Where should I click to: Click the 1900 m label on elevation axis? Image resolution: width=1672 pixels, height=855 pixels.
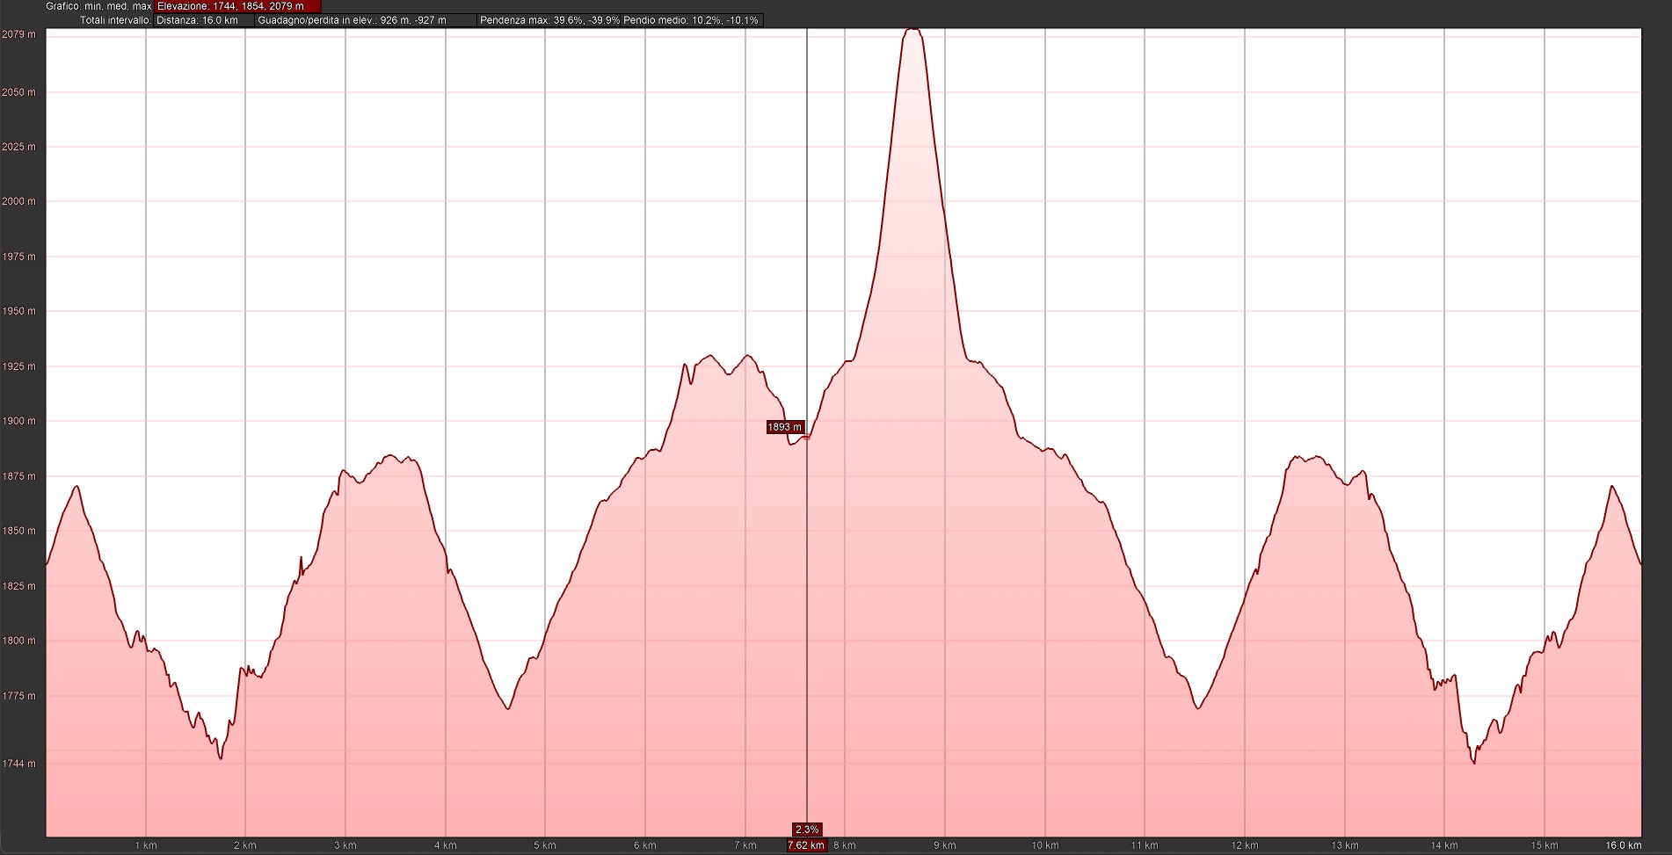(x=19, y=421)
